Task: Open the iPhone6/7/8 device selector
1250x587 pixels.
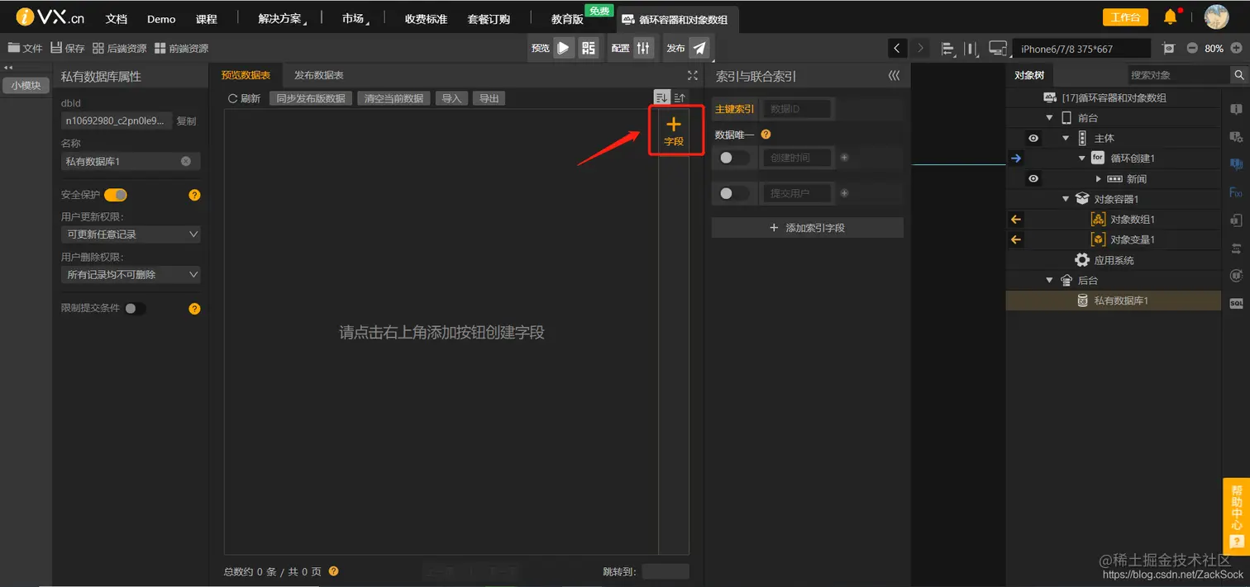Action: point(1081,48)
